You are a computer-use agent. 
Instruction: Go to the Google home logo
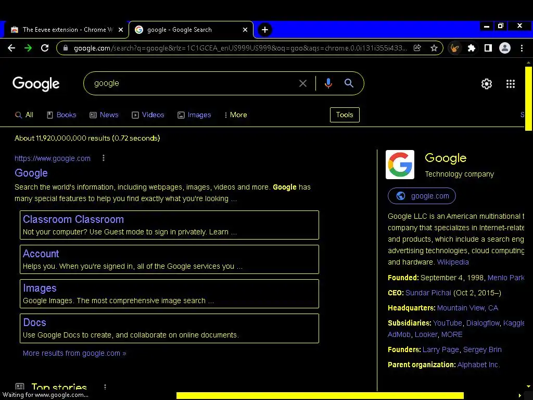click(36, 84)
